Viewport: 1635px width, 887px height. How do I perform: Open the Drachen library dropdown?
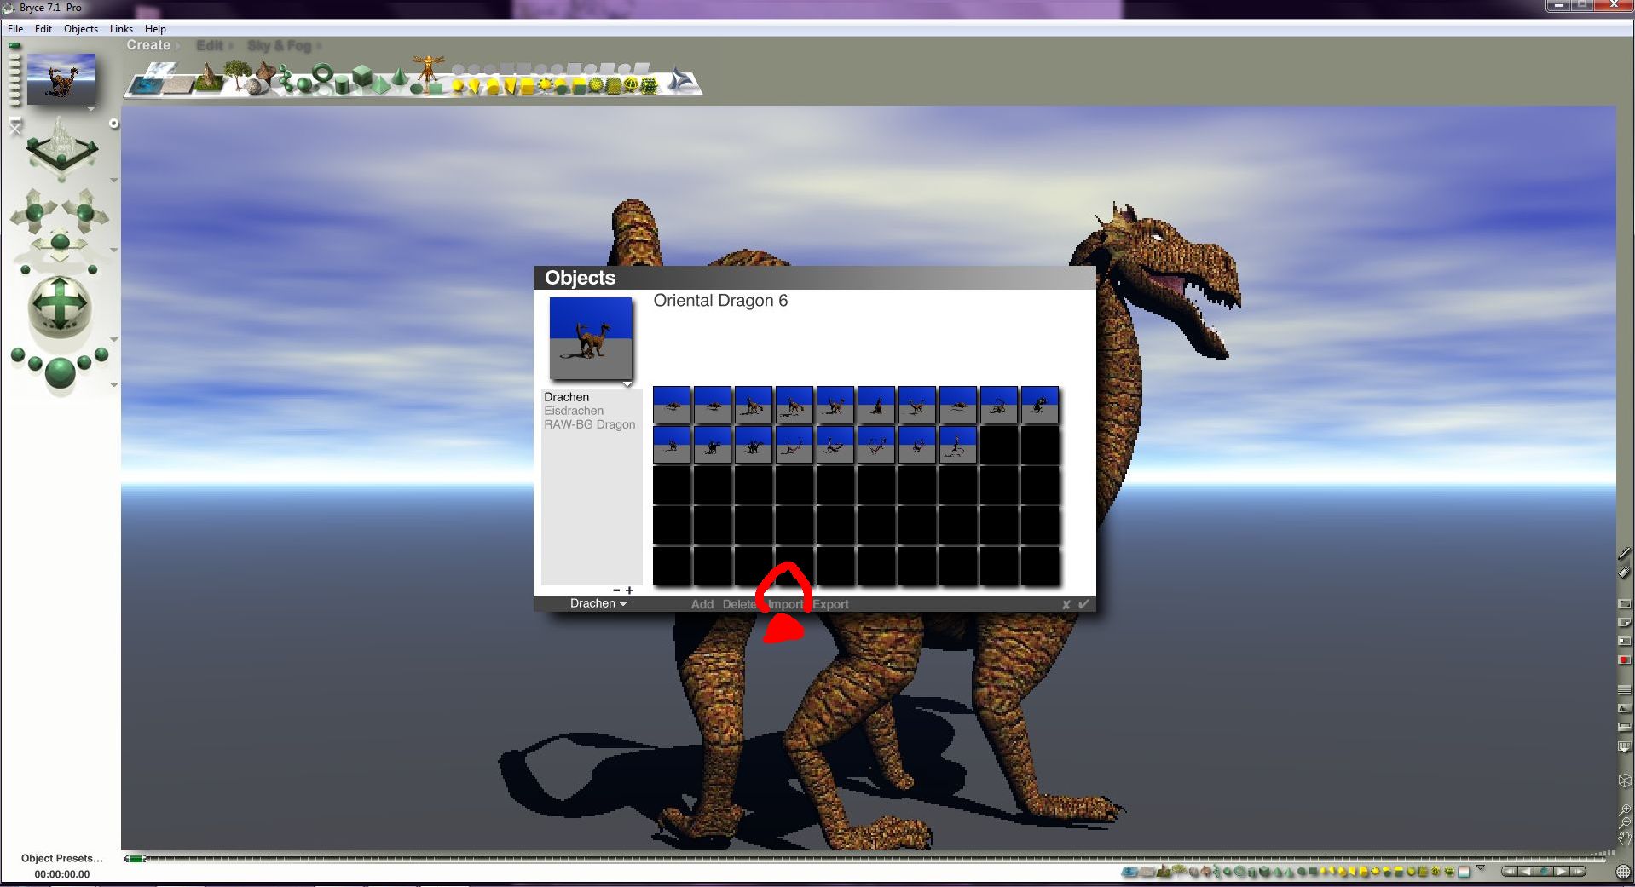tap(598, 603)
